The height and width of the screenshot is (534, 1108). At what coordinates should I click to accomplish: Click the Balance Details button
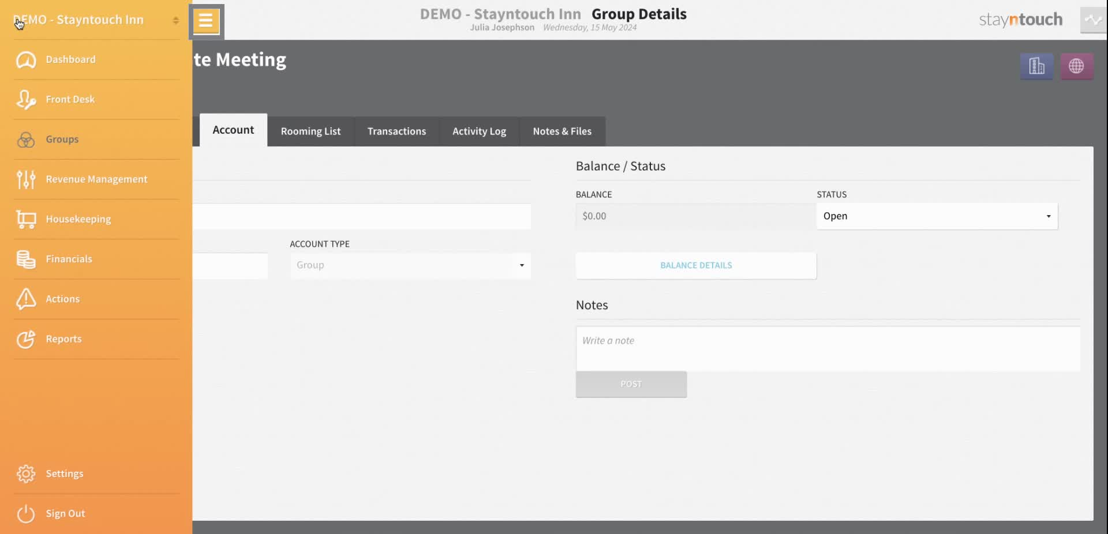pyautogui.click(x=696, y=266)
